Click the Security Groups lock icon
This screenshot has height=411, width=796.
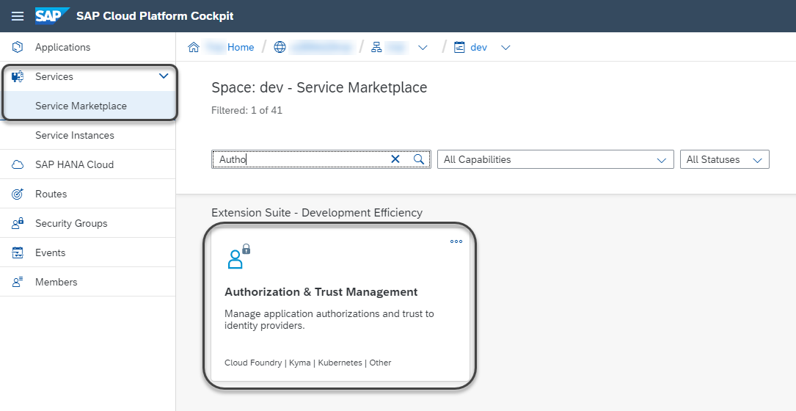(x=18, y=224)
